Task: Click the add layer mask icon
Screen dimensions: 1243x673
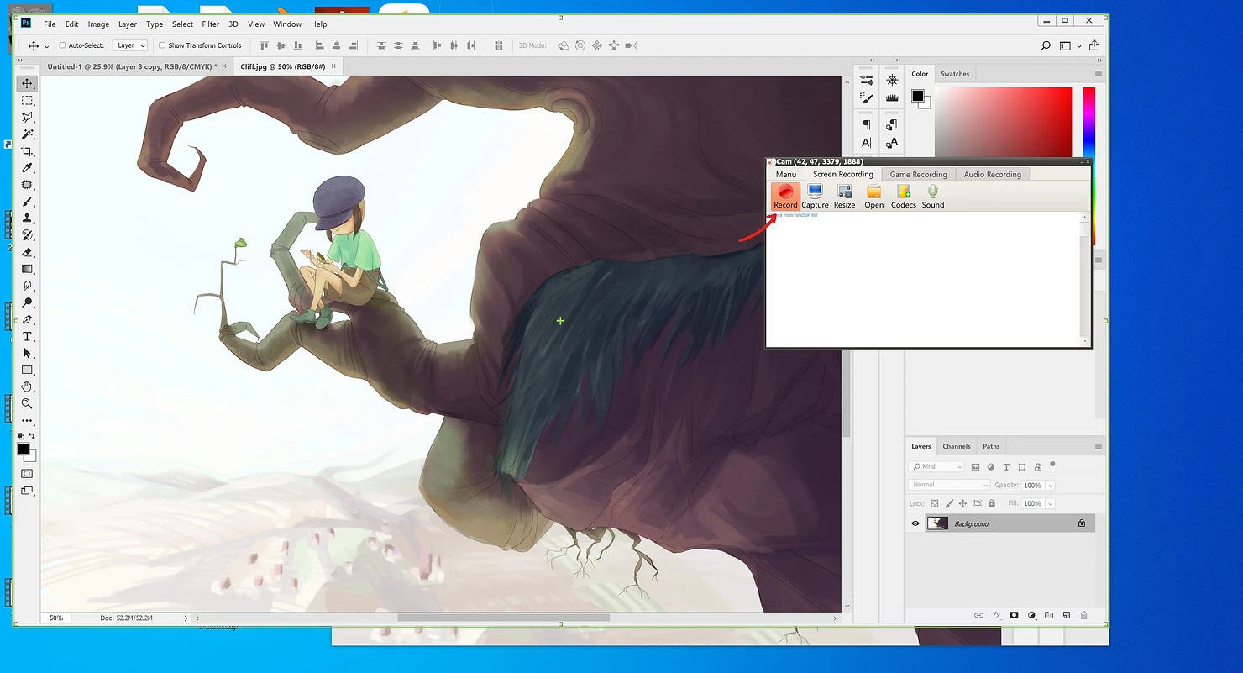Action: click(x=1014, y=615)
